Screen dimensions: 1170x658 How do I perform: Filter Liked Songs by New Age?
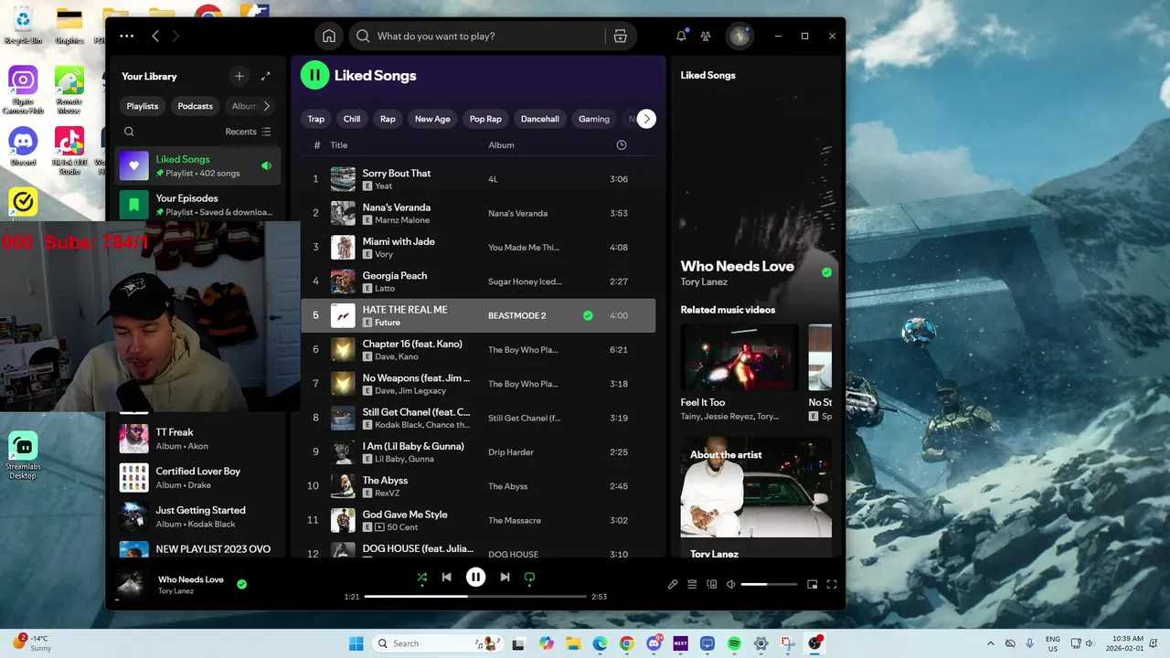(x=432, y=119)
